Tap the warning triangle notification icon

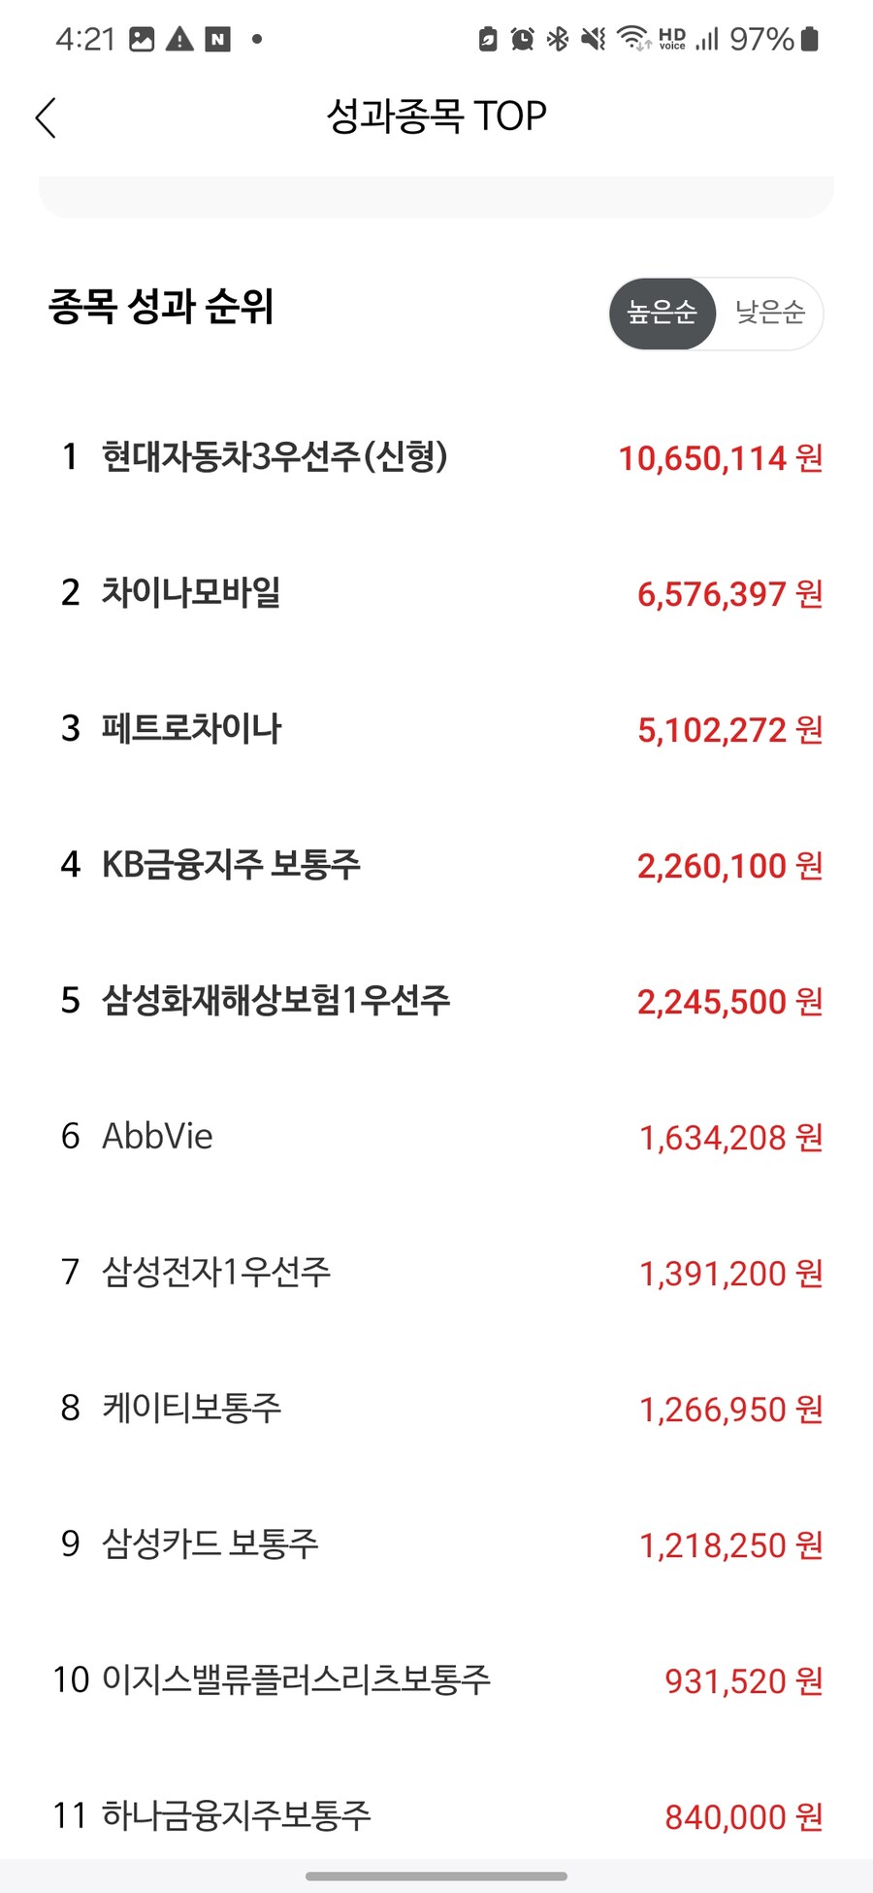coord(179,39)
